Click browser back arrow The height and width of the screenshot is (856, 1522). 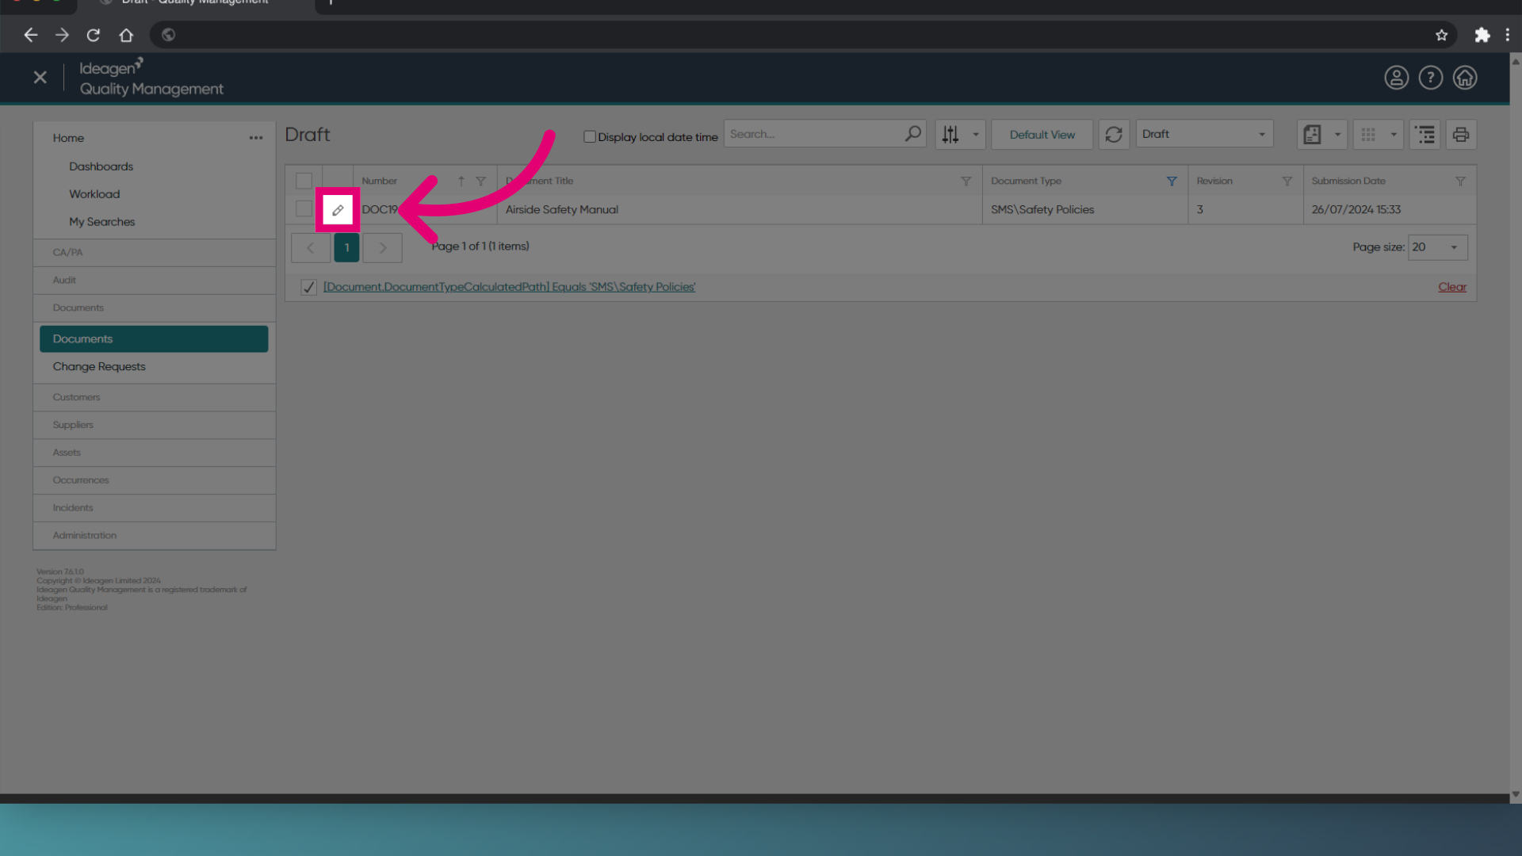[30, 35]
